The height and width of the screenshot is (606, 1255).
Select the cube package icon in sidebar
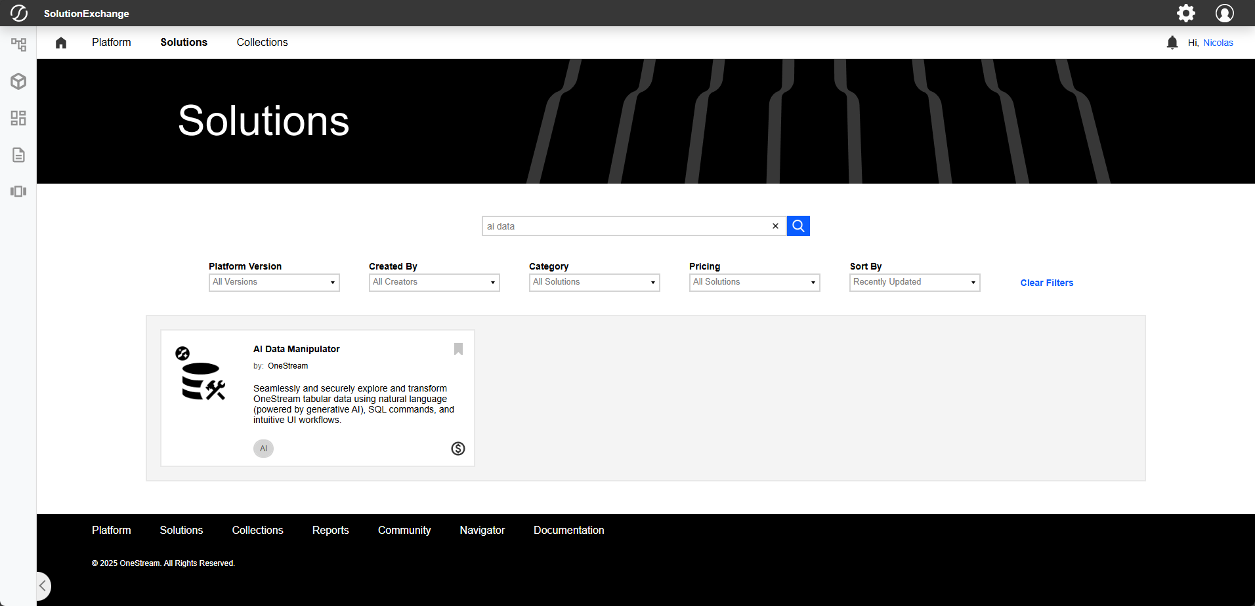coord(18,81)
